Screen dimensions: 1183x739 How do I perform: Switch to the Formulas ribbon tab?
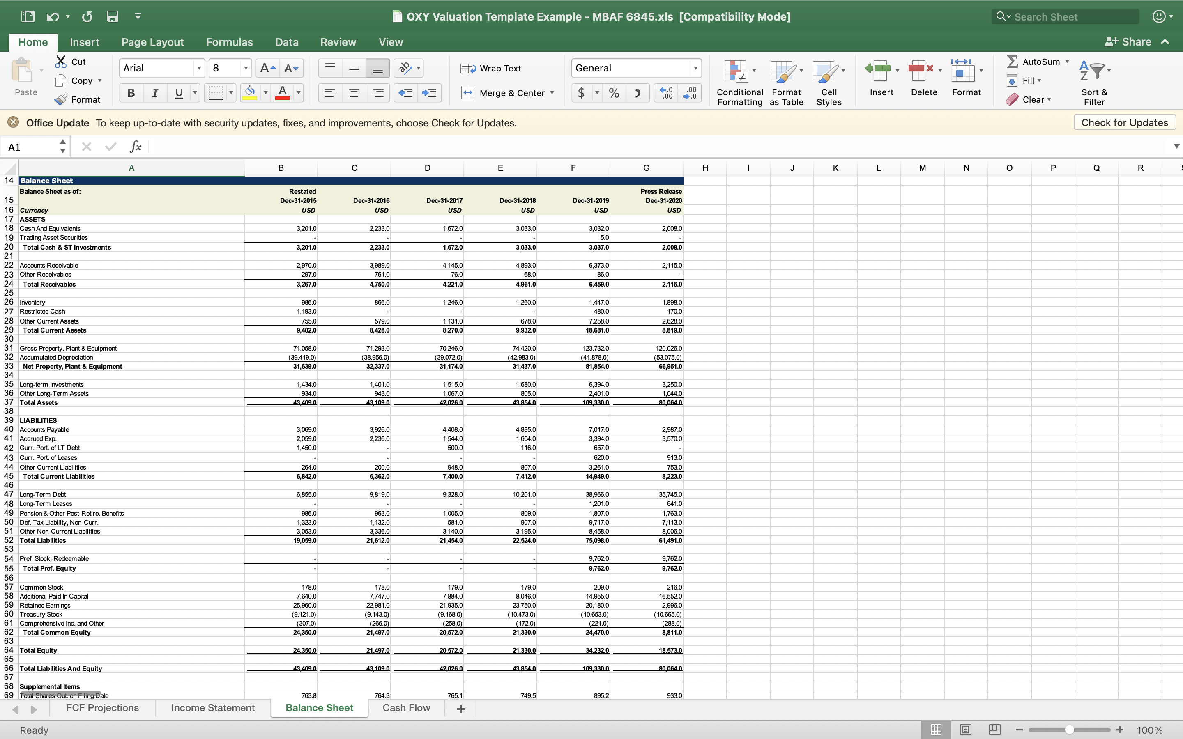pyautogui.click(x=229, y=42)
